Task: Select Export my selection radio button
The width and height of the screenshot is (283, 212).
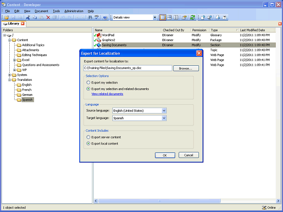Action: pos(88,83)
